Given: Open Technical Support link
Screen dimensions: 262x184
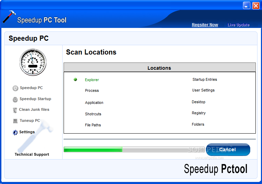Looking at the screenshot, I should point(32,154).
